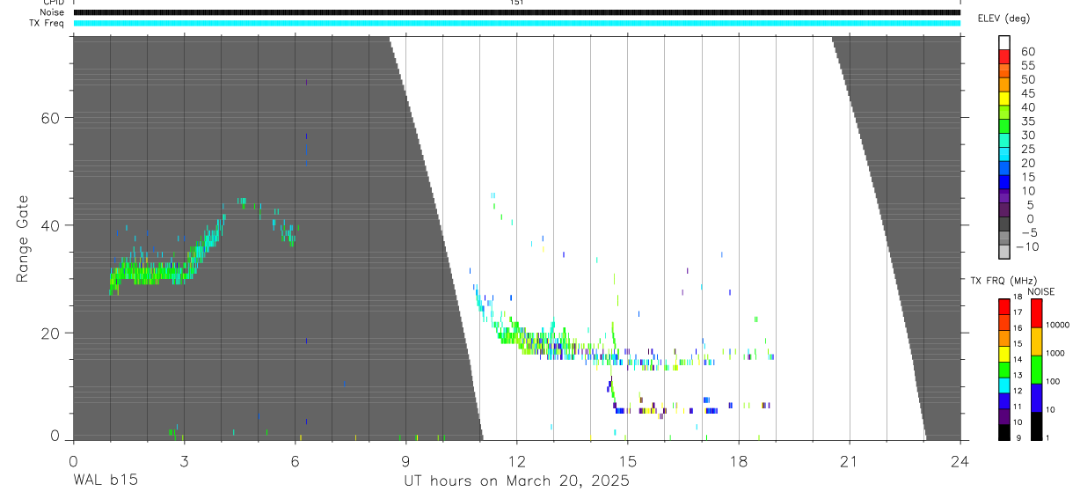Pick the yellow segment of the NOISE color bar
The height and width of the screenshot is (499, 1080).
tap(1037, 341)
